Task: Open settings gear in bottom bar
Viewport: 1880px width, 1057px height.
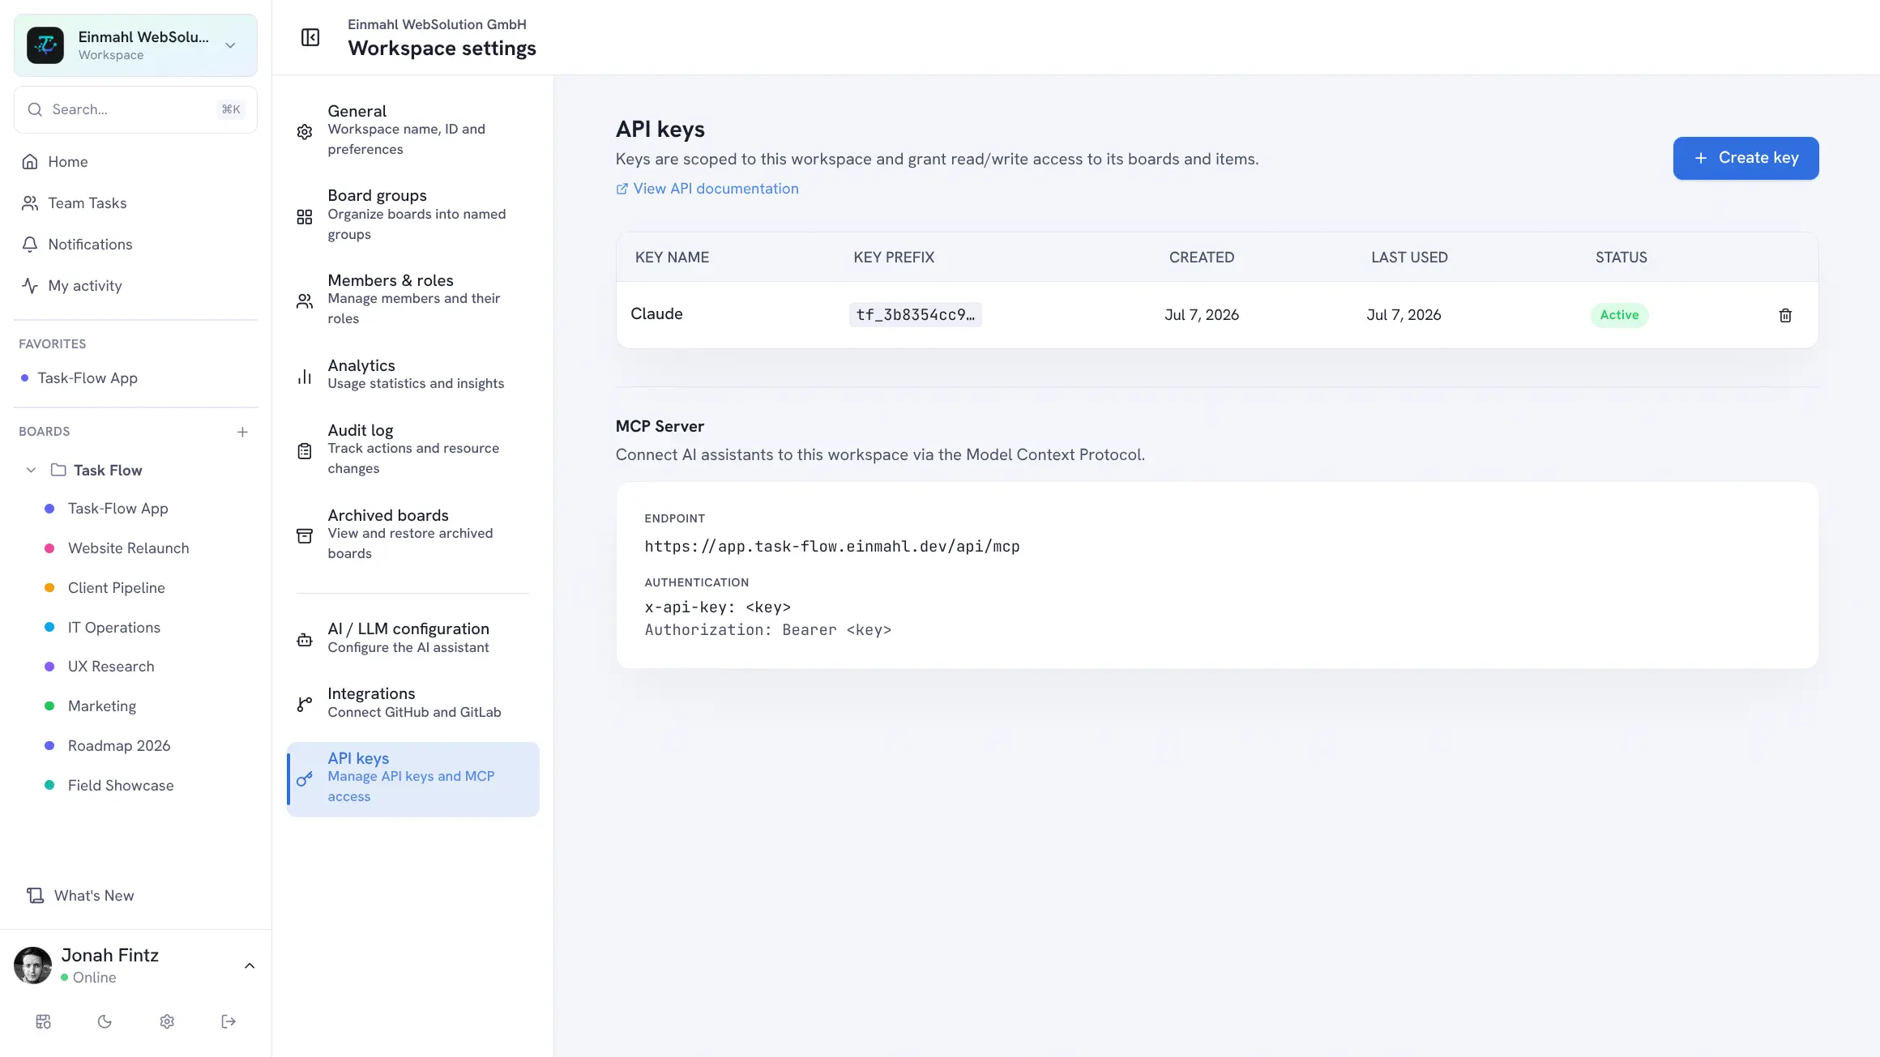Action: (x=167, y=1021)
